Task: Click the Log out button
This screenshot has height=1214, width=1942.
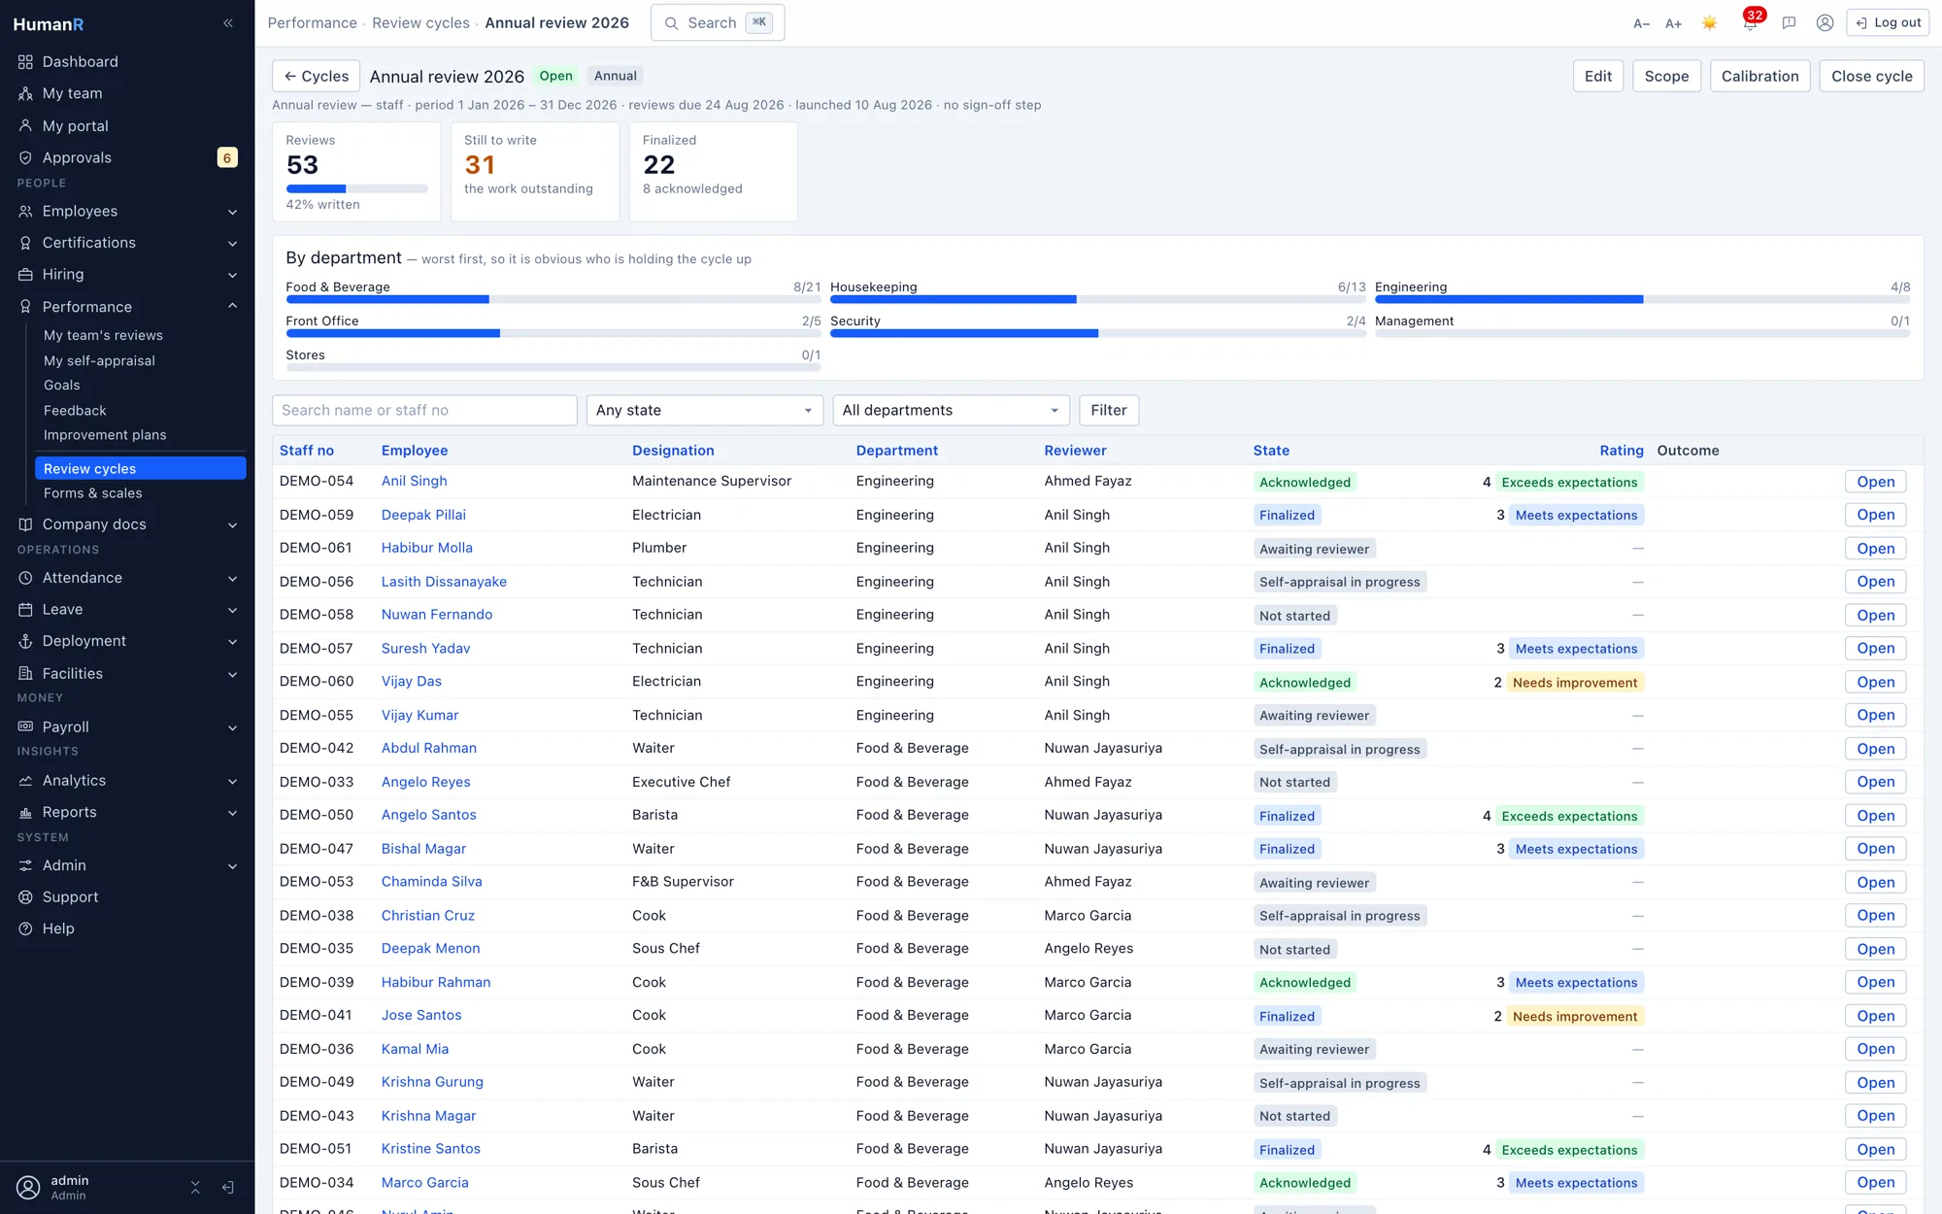Action: pyautogui.click(x=1889, y=23)
